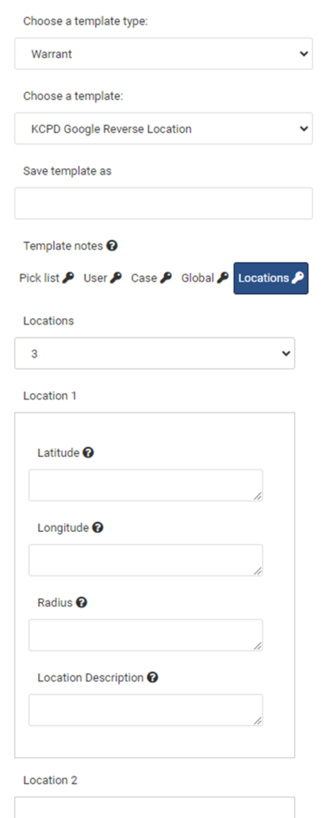Viewport: 324px width, 818px height.
Task: Click the Location Description help icon
Action: tap(152, 678)
